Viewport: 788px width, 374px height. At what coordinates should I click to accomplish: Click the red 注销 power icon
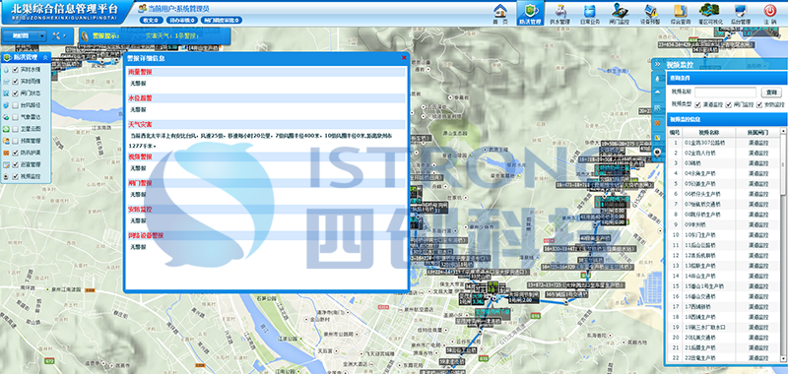click(769, 11)
